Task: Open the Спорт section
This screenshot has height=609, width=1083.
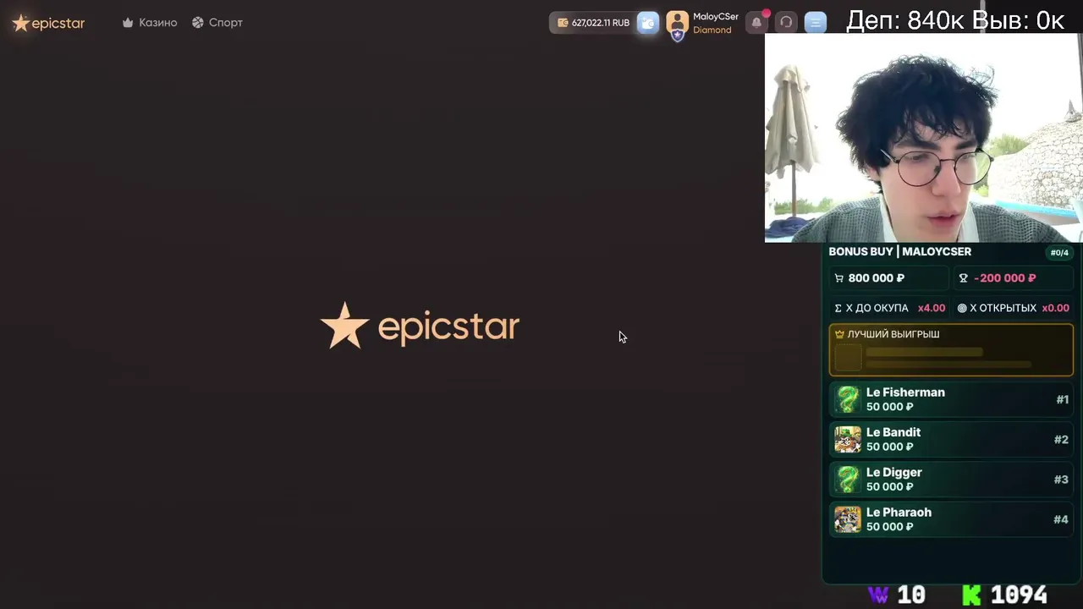Action: click(x=217, y=23)
